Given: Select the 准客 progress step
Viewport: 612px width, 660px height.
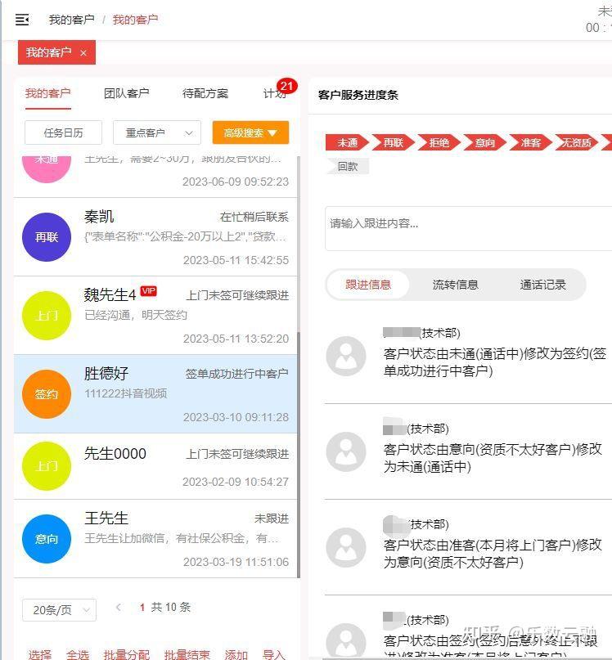Looking at the screenshot, I should pyautogui.click(x=531, y=142).
